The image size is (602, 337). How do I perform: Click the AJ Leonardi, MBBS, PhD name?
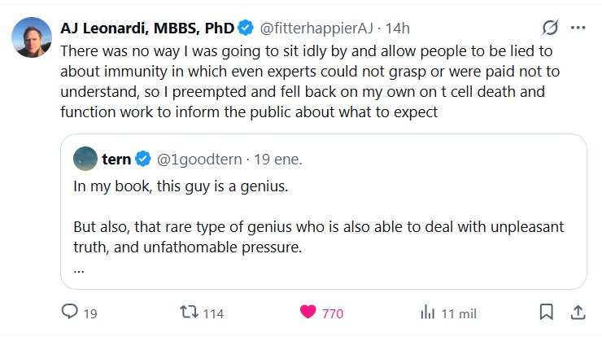pos(147,28)
